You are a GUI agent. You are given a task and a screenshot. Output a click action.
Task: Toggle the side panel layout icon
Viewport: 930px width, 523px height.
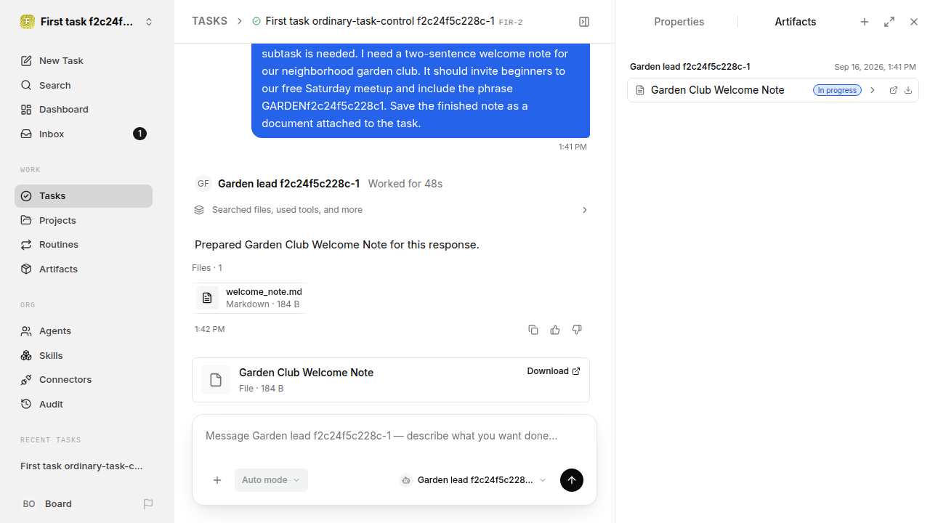click(584, 22)
